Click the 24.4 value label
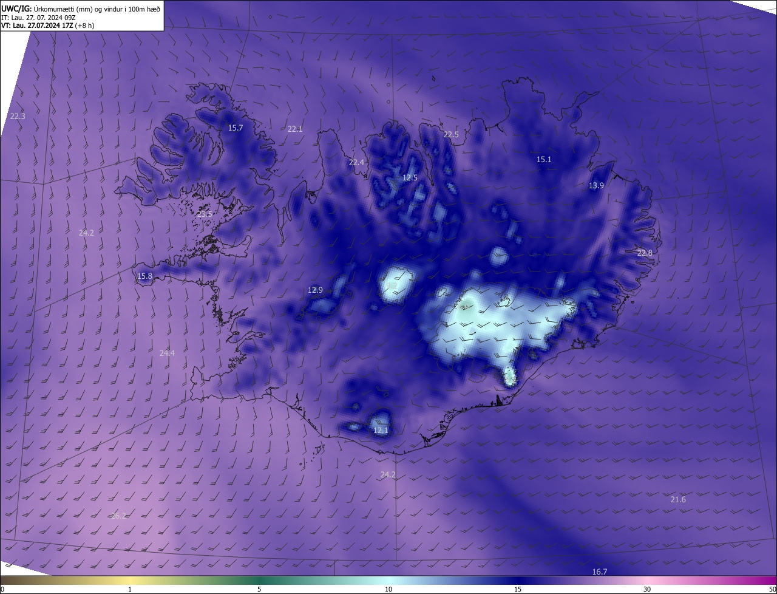 point(167,353)
